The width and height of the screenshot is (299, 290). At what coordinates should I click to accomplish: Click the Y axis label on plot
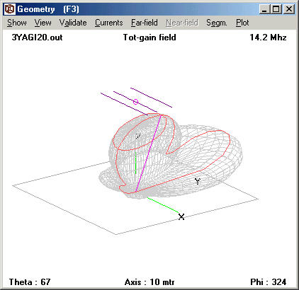[x=198, y=181]
